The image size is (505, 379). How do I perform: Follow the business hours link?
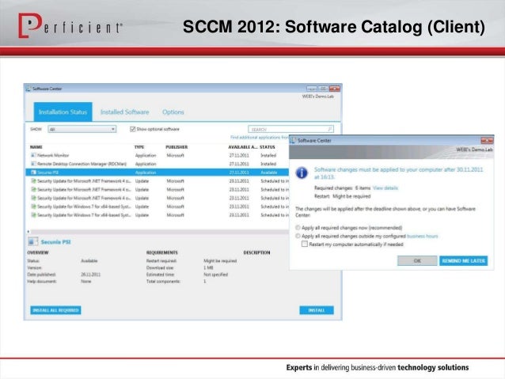click(423, 236)
